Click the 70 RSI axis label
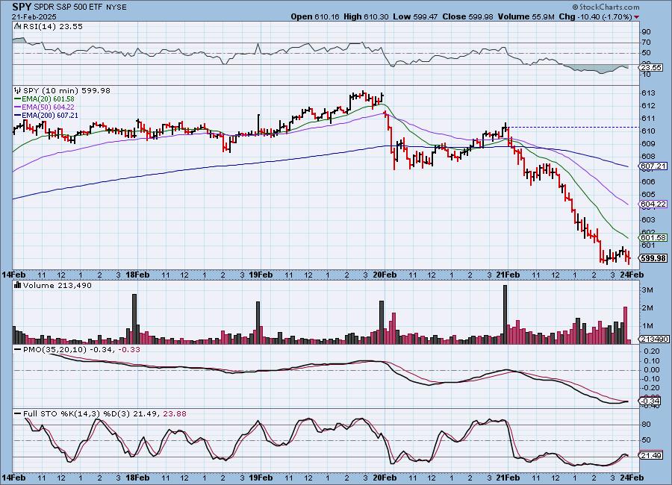672x485 pixels. tap(647, 43)
